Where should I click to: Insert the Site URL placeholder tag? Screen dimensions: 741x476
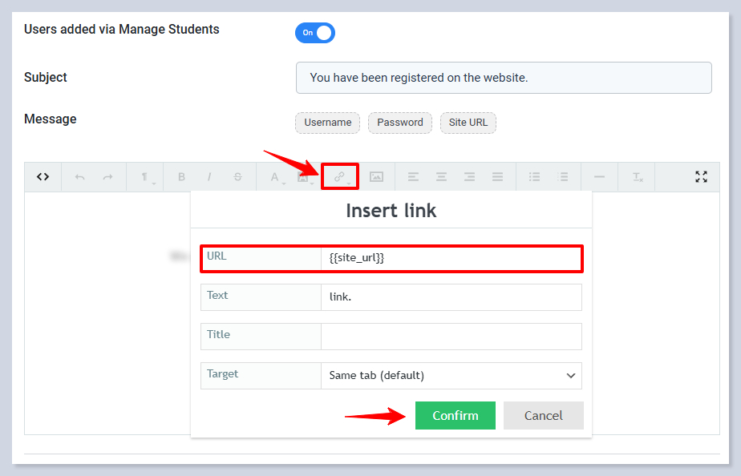pos(468,123)
